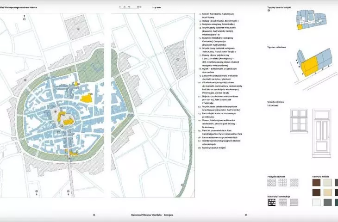Click the marker on the green railway path

[x=182, y=185]
